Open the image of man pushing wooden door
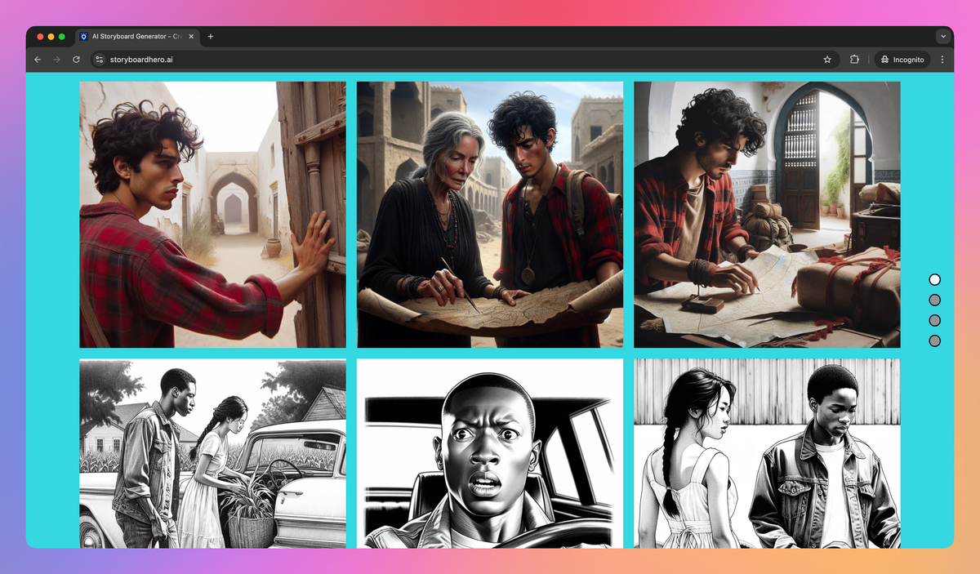Viewport: 980px width, 574px height. [212, 215]
